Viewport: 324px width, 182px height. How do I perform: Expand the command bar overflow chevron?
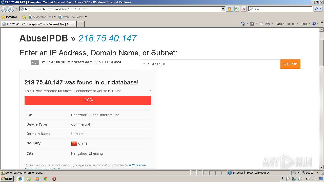(x=322, y=22)
